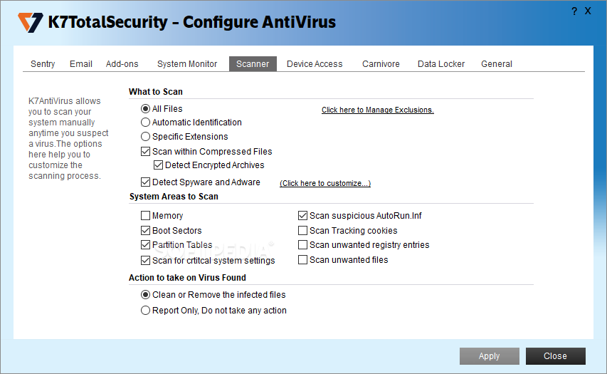
Task: Click the System Areas to Scan heading
Action: pos(174,197)
